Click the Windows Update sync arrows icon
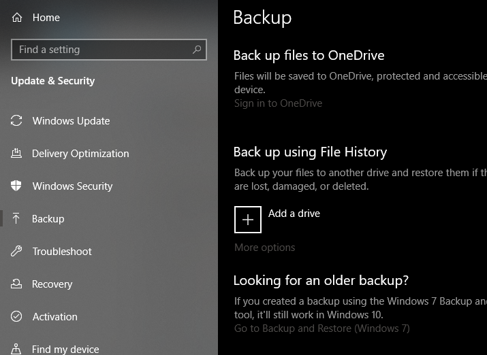 pyautogui.click(x=16, y=120)
